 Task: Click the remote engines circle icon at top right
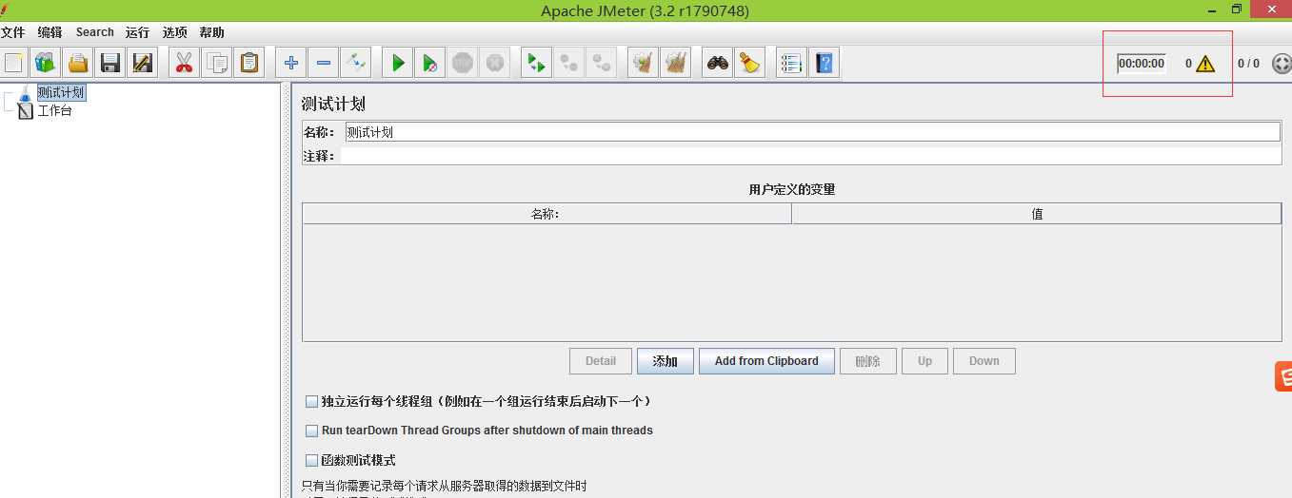1282,64
